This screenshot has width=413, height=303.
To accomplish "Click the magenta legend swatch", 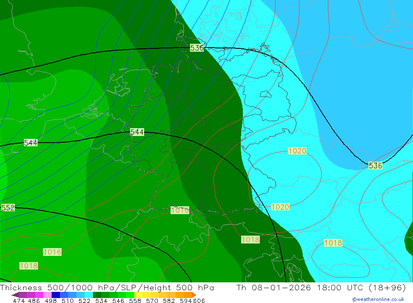I will [39, 295].
